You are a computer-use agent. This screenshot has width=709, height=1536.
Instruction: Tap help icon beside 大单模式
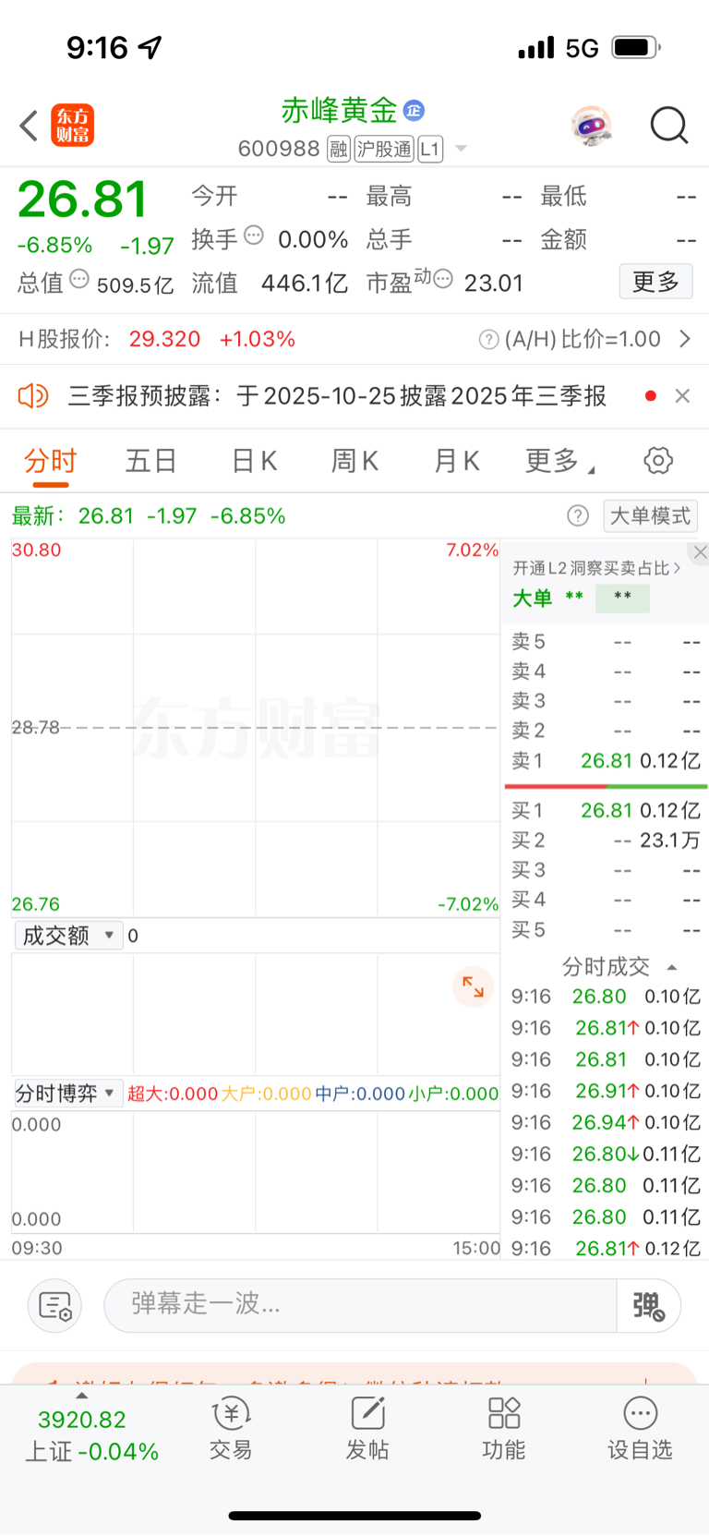coord(578,515)
